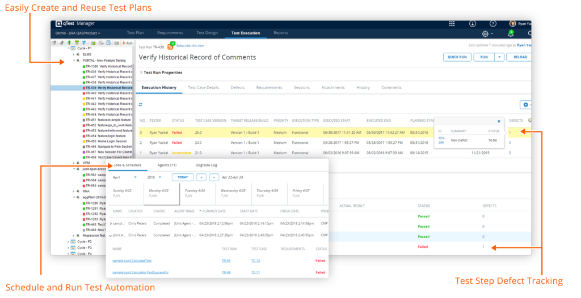Open the Attachments tab
This screenshot has height=298, width=581.
pos(333,88)
